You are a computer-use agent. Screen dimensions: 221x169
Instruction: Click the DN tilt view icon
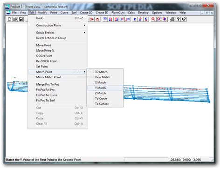click(x=128, y=19)
